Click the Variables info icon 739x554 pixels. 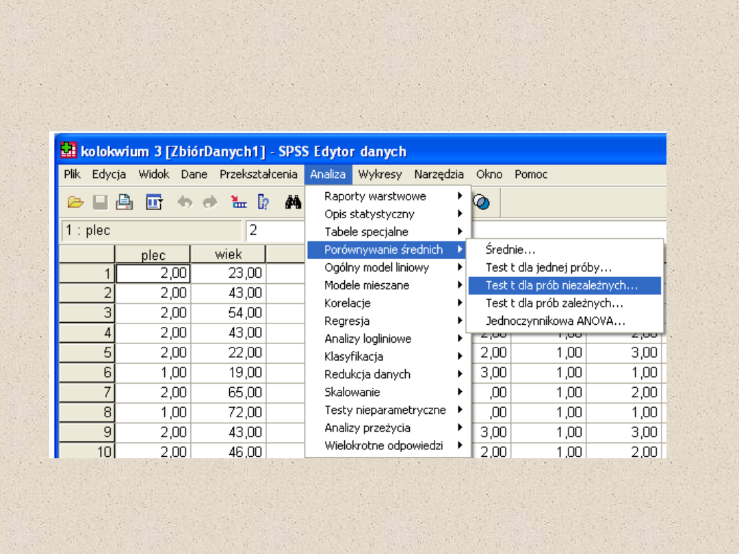coord(263,202)
